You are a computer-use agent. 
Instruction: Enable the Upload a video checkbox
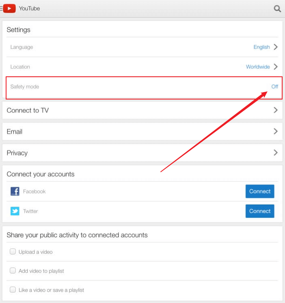click(x=13, y=252)
